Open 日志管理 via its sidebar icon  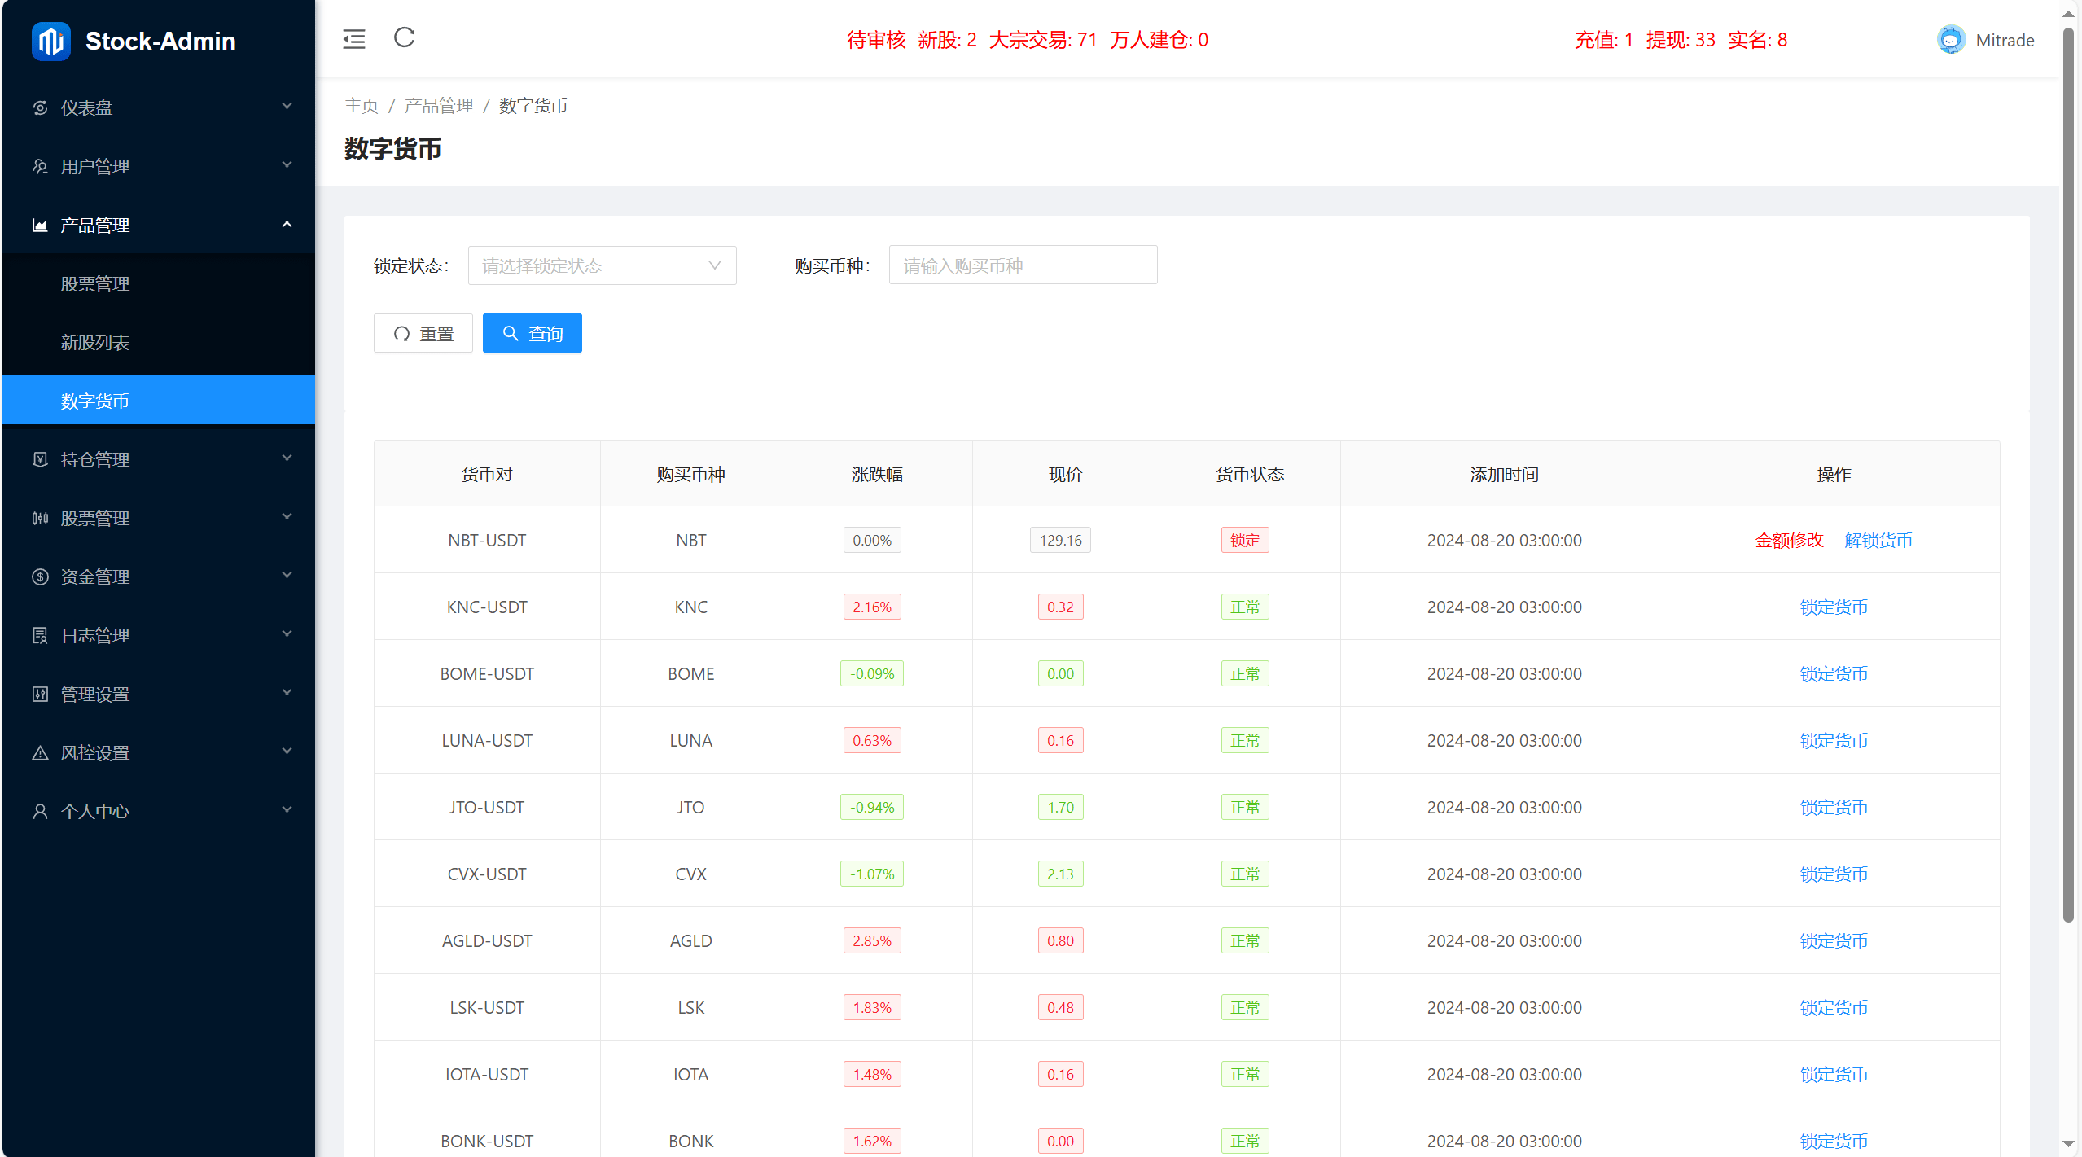coord(40,635)
